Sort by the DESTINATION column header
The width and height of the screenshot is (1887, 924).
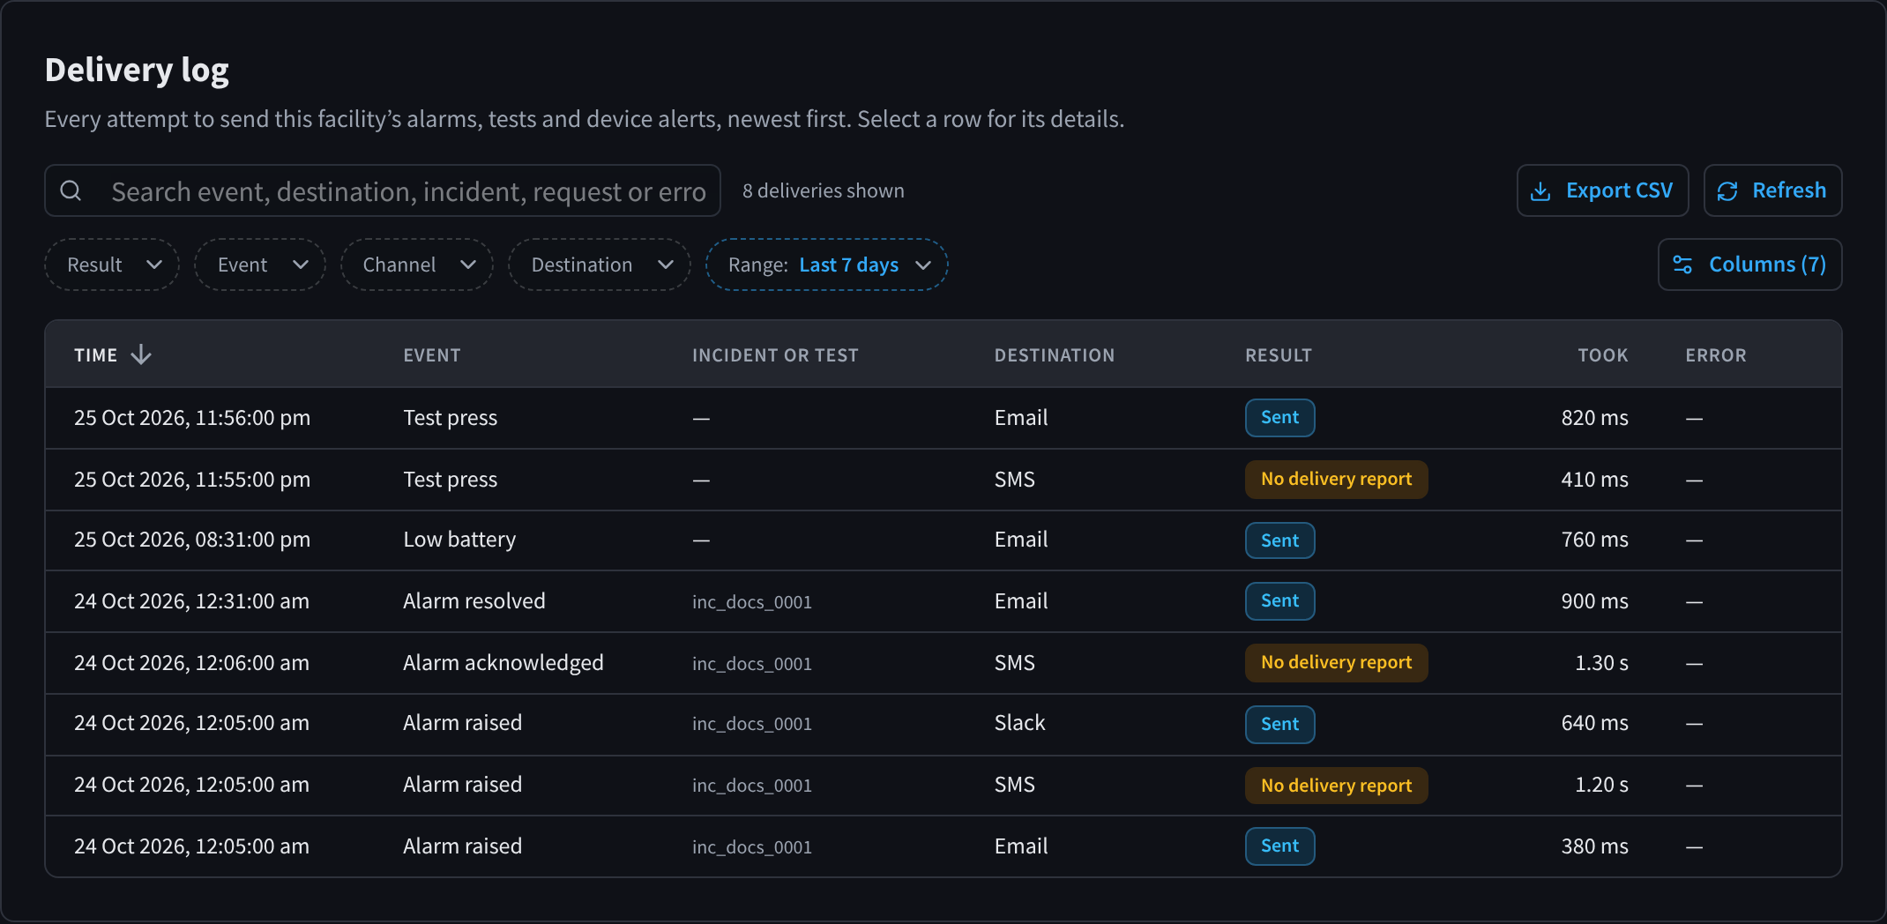[1055, 355]
